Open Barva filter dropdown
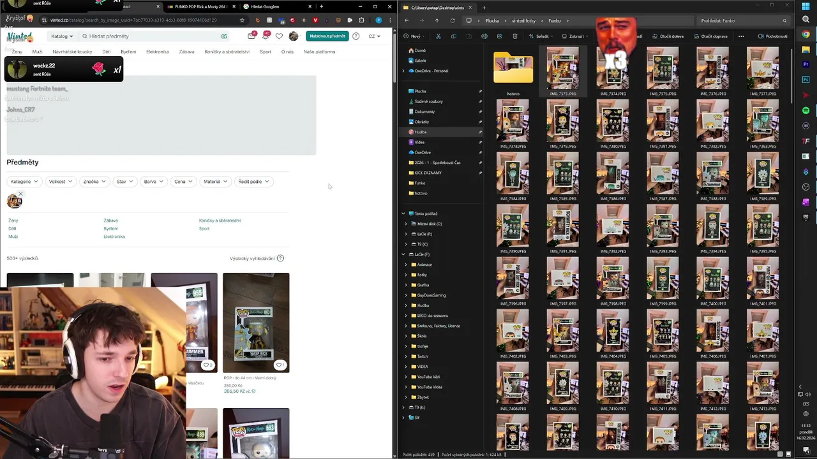The height and width of the screenshot is (459, 817). [153, 182]
